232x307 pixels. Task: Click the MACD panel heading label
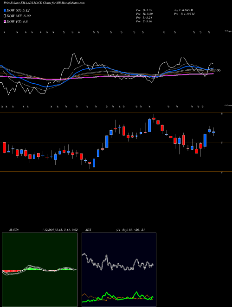pos(13,230)
